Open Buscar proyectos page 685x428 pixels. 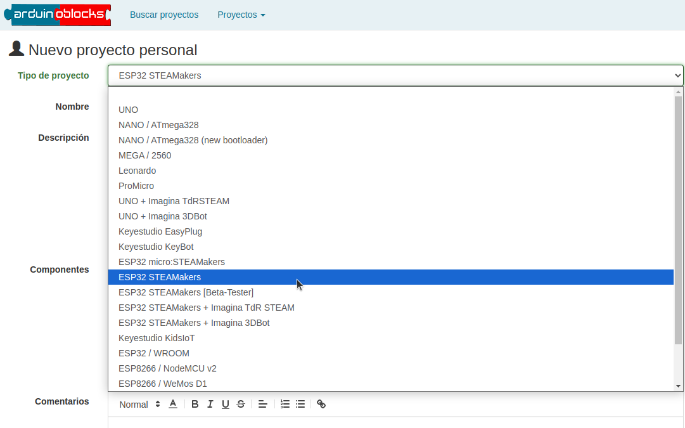[164, 15]
